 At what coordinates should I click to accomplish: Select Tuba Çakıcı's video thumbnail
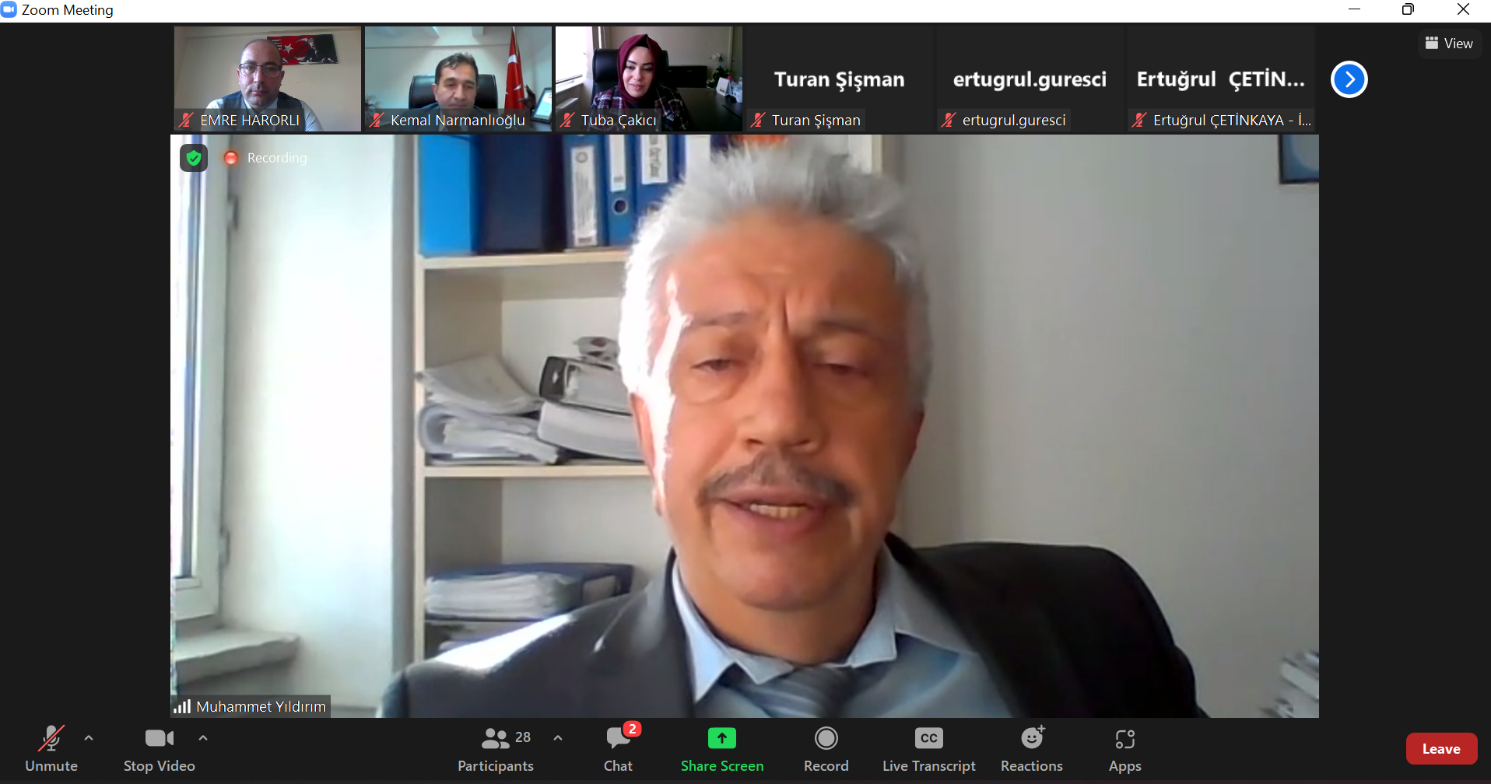click(648, 78)
